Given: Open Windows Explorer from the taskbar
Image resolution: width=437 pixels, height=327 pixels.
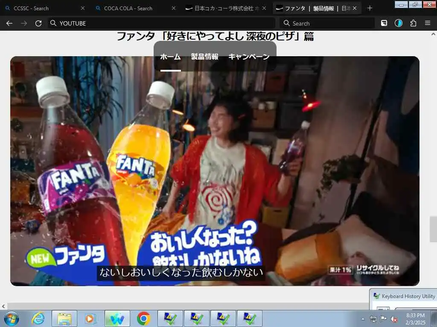Looking at the screenshot, I should click(x=64, y=318).
